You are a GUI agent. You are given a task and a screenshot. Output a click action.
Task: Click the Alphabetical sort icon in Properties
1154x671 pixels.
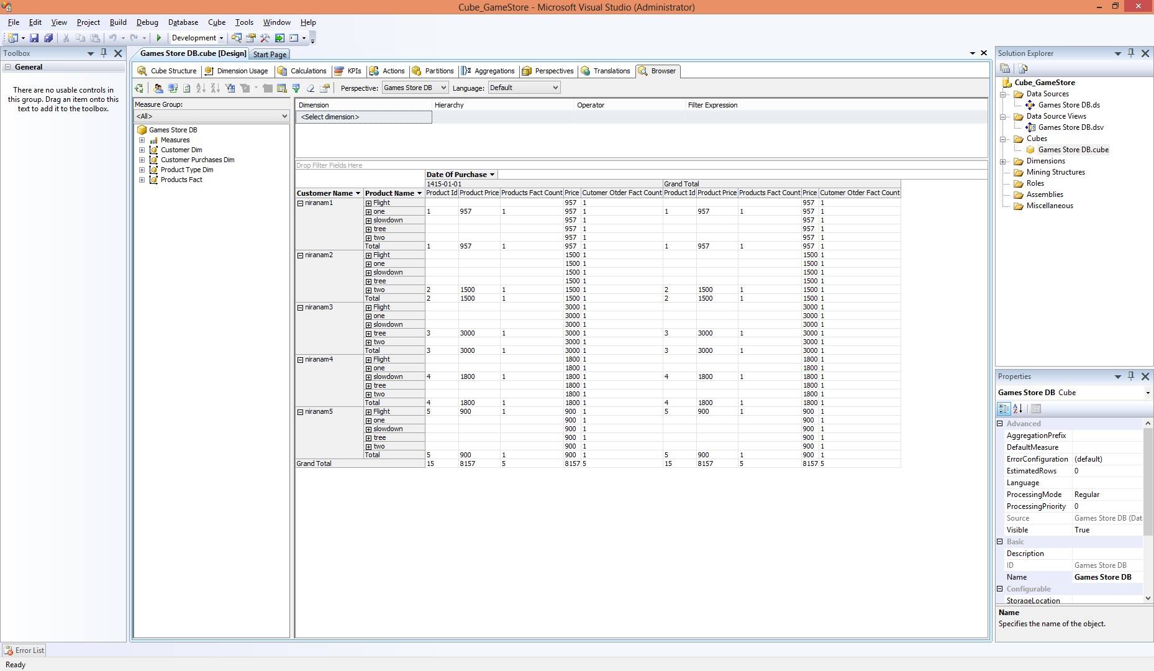coord(1017,409)
